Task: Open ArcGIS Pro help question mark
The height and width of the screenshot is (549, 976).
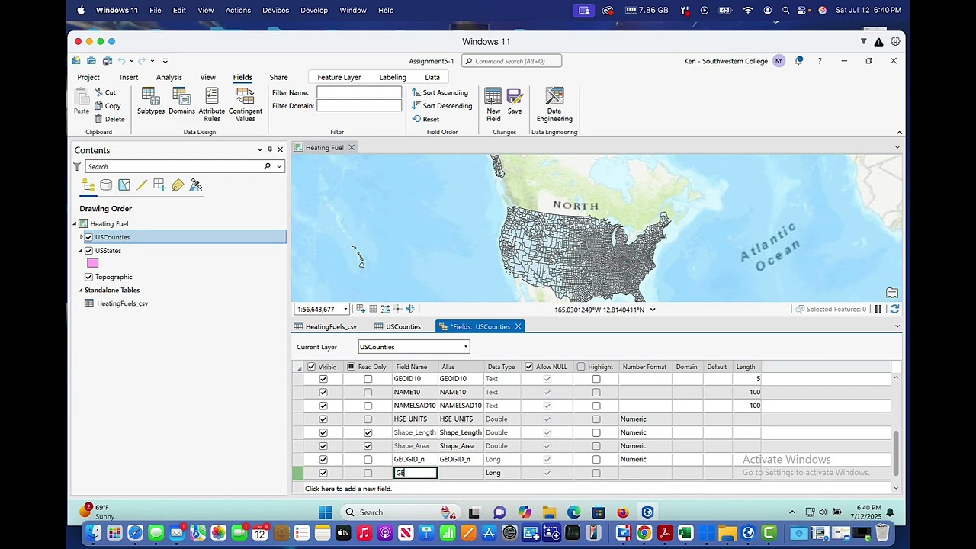Action: [x=820, y=61]
